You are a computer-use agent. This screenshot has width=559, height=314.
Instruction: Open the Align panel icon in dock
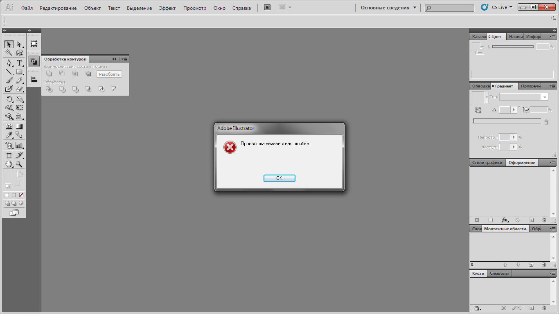pos(34,80)
